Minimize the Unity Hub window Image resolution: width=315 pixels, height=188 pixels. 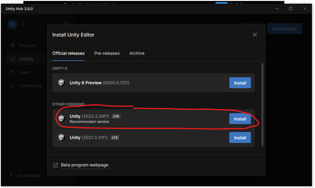pos(277,9)
